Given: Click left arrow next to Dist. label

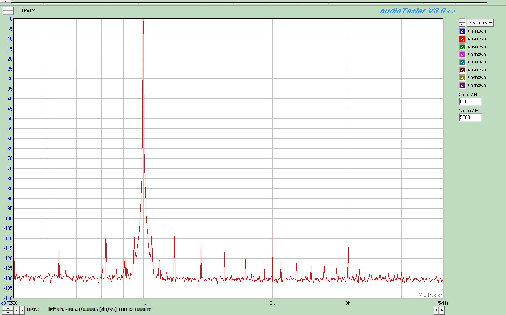Looking at the screenshot, I should pyautogui.click(x=17, y=310).
